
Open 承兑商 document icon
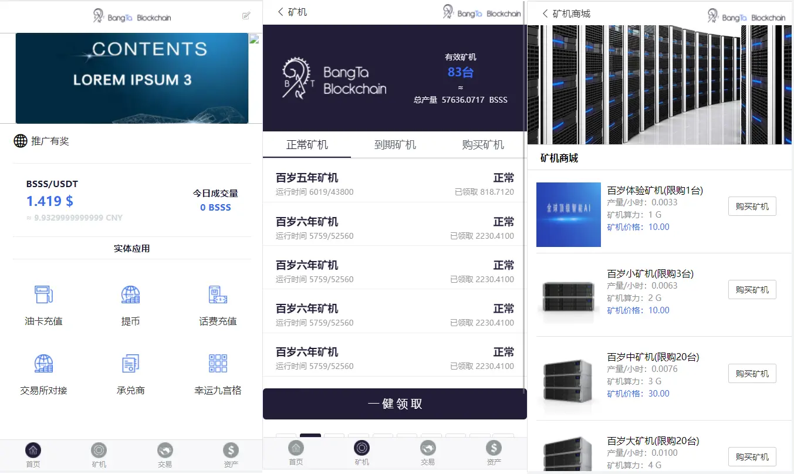[x=130, y=363]
